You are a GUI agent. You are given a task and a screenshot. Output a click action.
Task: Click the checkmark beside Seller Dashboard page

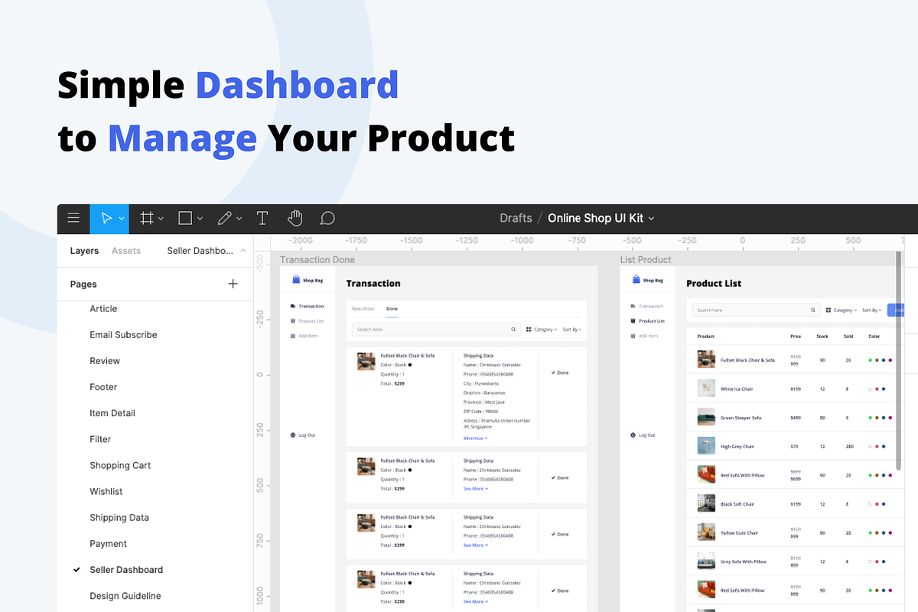[x=76, y=570]
